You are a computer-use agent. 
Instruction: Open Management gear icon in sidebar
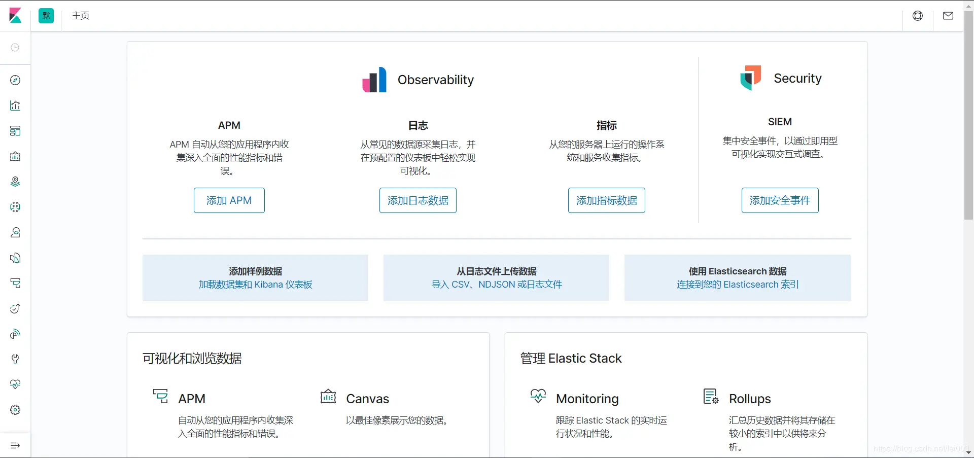point(15,410)
